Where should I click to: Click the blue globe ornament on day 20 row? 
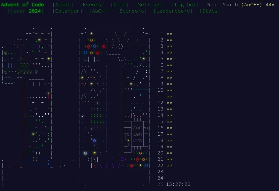pyautogui.click(x=85, y=153)
